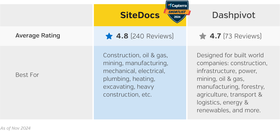The height and width of the screenshot is (131, 280).
Task: Click the 4.8 rating score
Action: click(122, 36)
